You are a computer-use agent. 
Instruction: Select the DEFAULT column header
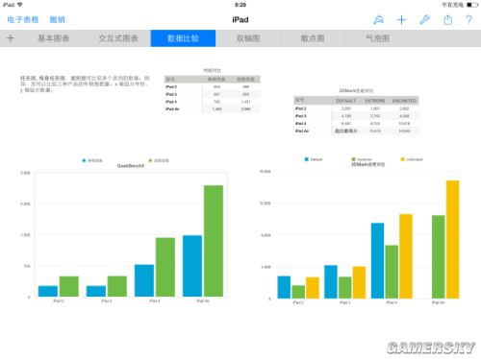(346, 101)
